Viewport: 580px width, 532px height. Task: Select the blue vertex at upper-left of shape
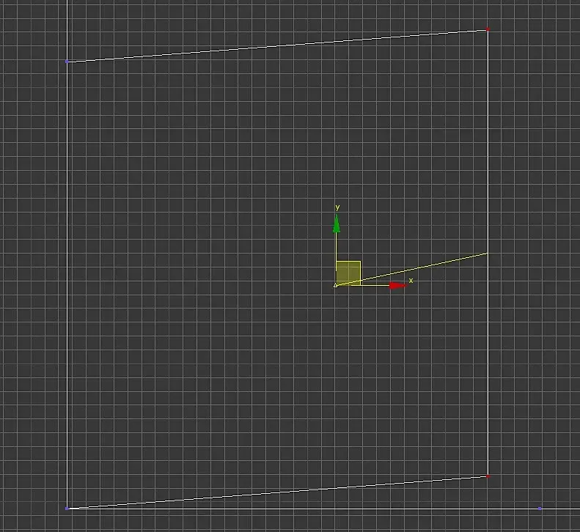[67, 62]
